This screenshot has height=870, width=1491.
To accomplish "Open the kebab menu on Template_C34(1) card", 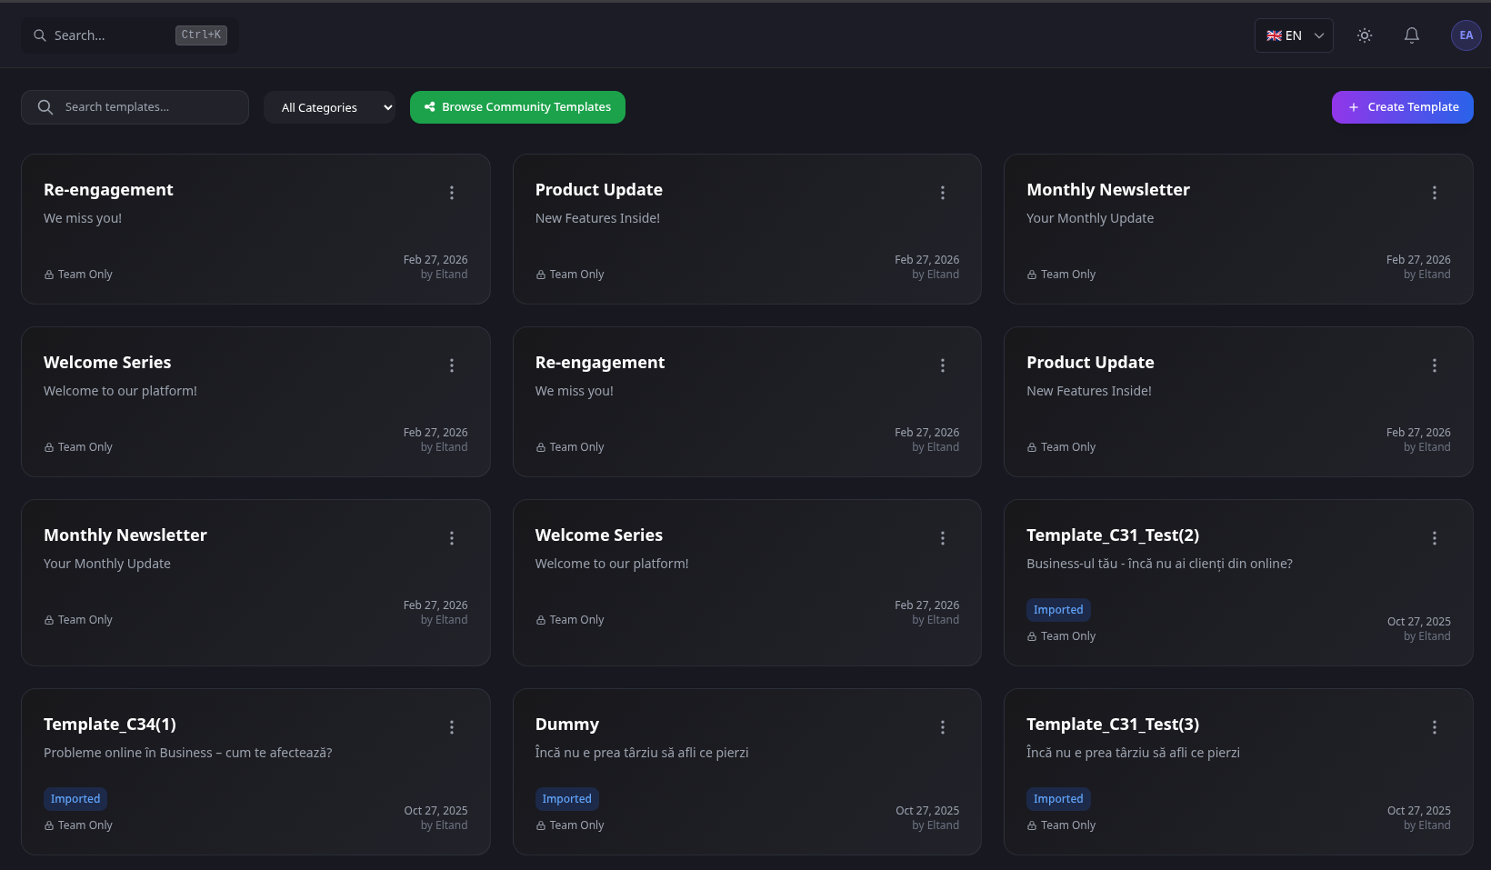I will tap(452, 727).
